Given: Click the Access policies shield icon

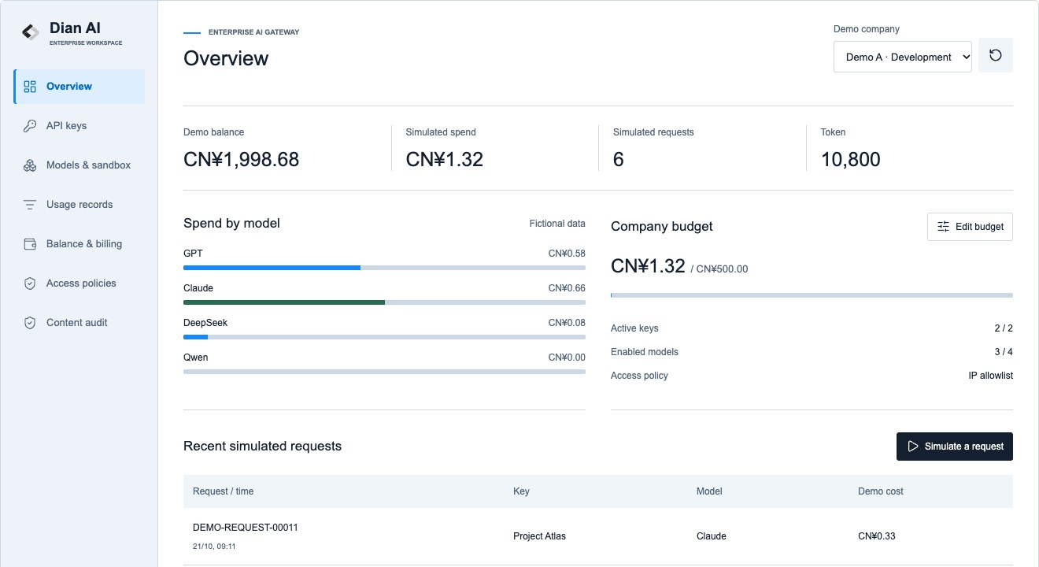Looking at the screenshot, I should tap(30, 283).
